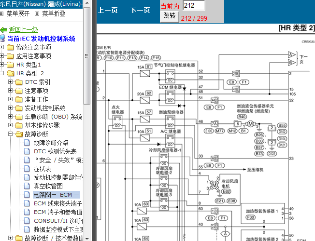Expand the 故障诊断 / 技术参数值 node
The image size is (315, 241).
11,238
